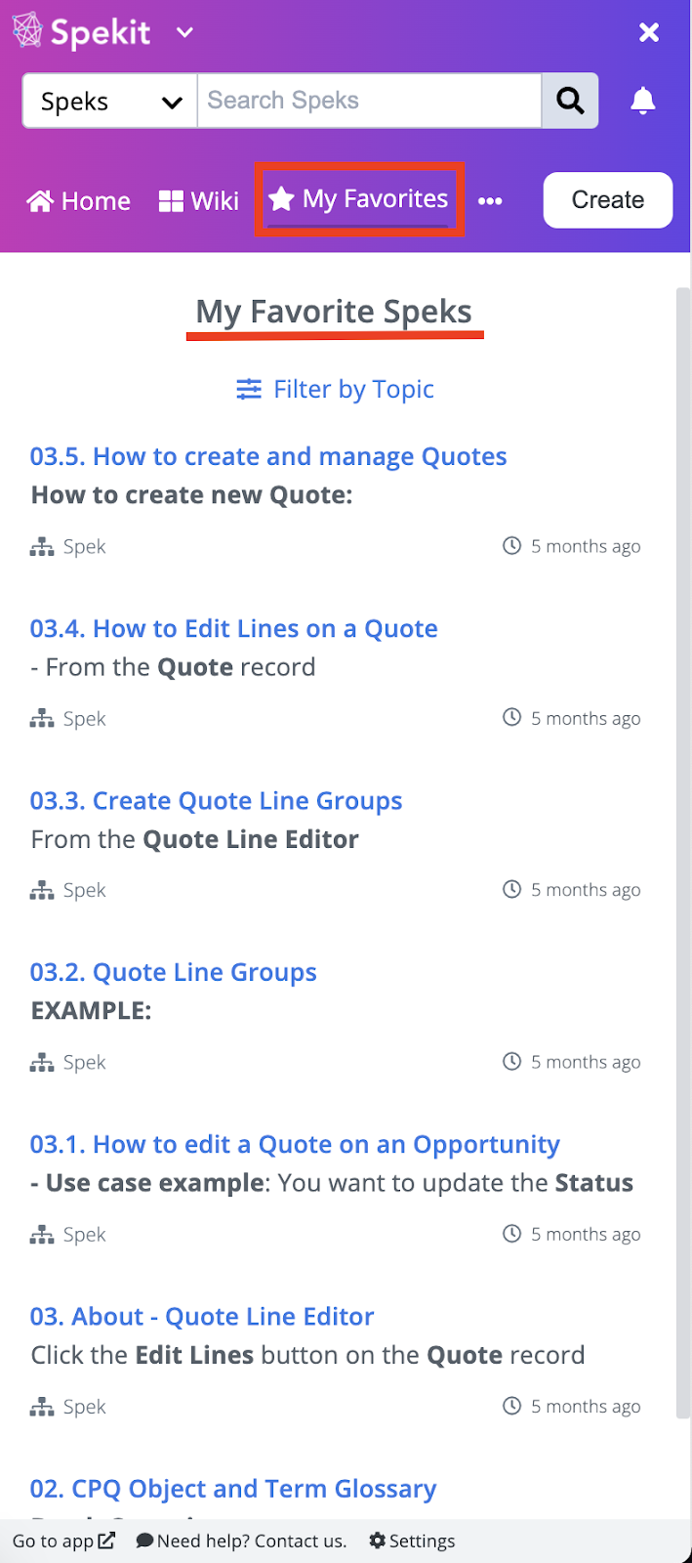Close the Spekit panel

[649, 32]
